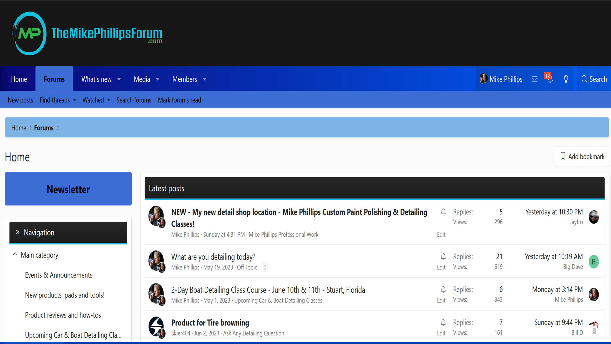Click Jayfro username link
This screenshot has width=611, height=344.
(576, 222)
